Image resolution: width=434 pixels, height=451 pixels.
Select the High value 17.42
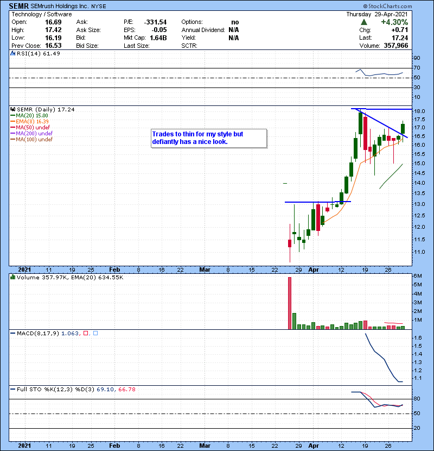(53, 30)
